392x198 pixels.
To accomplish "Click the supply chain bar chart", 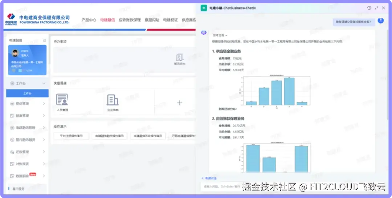I will click(x=276, y=91).
